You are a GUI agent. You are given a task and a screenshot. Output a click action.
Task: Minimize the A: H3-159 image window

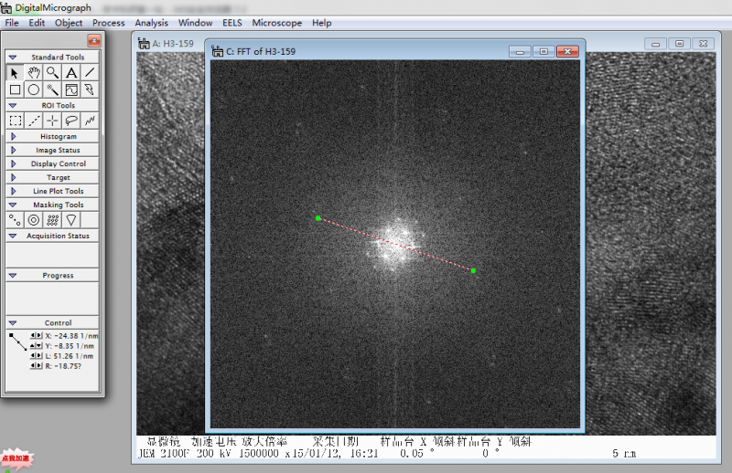[x=655, y=44]
